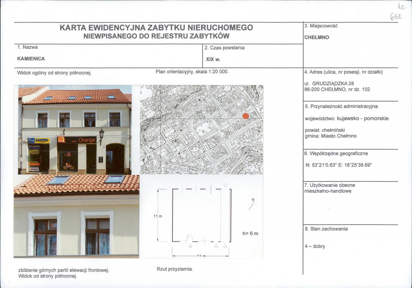Click the address 'ul. GRUDZIĄDZKA 28'

329,84
